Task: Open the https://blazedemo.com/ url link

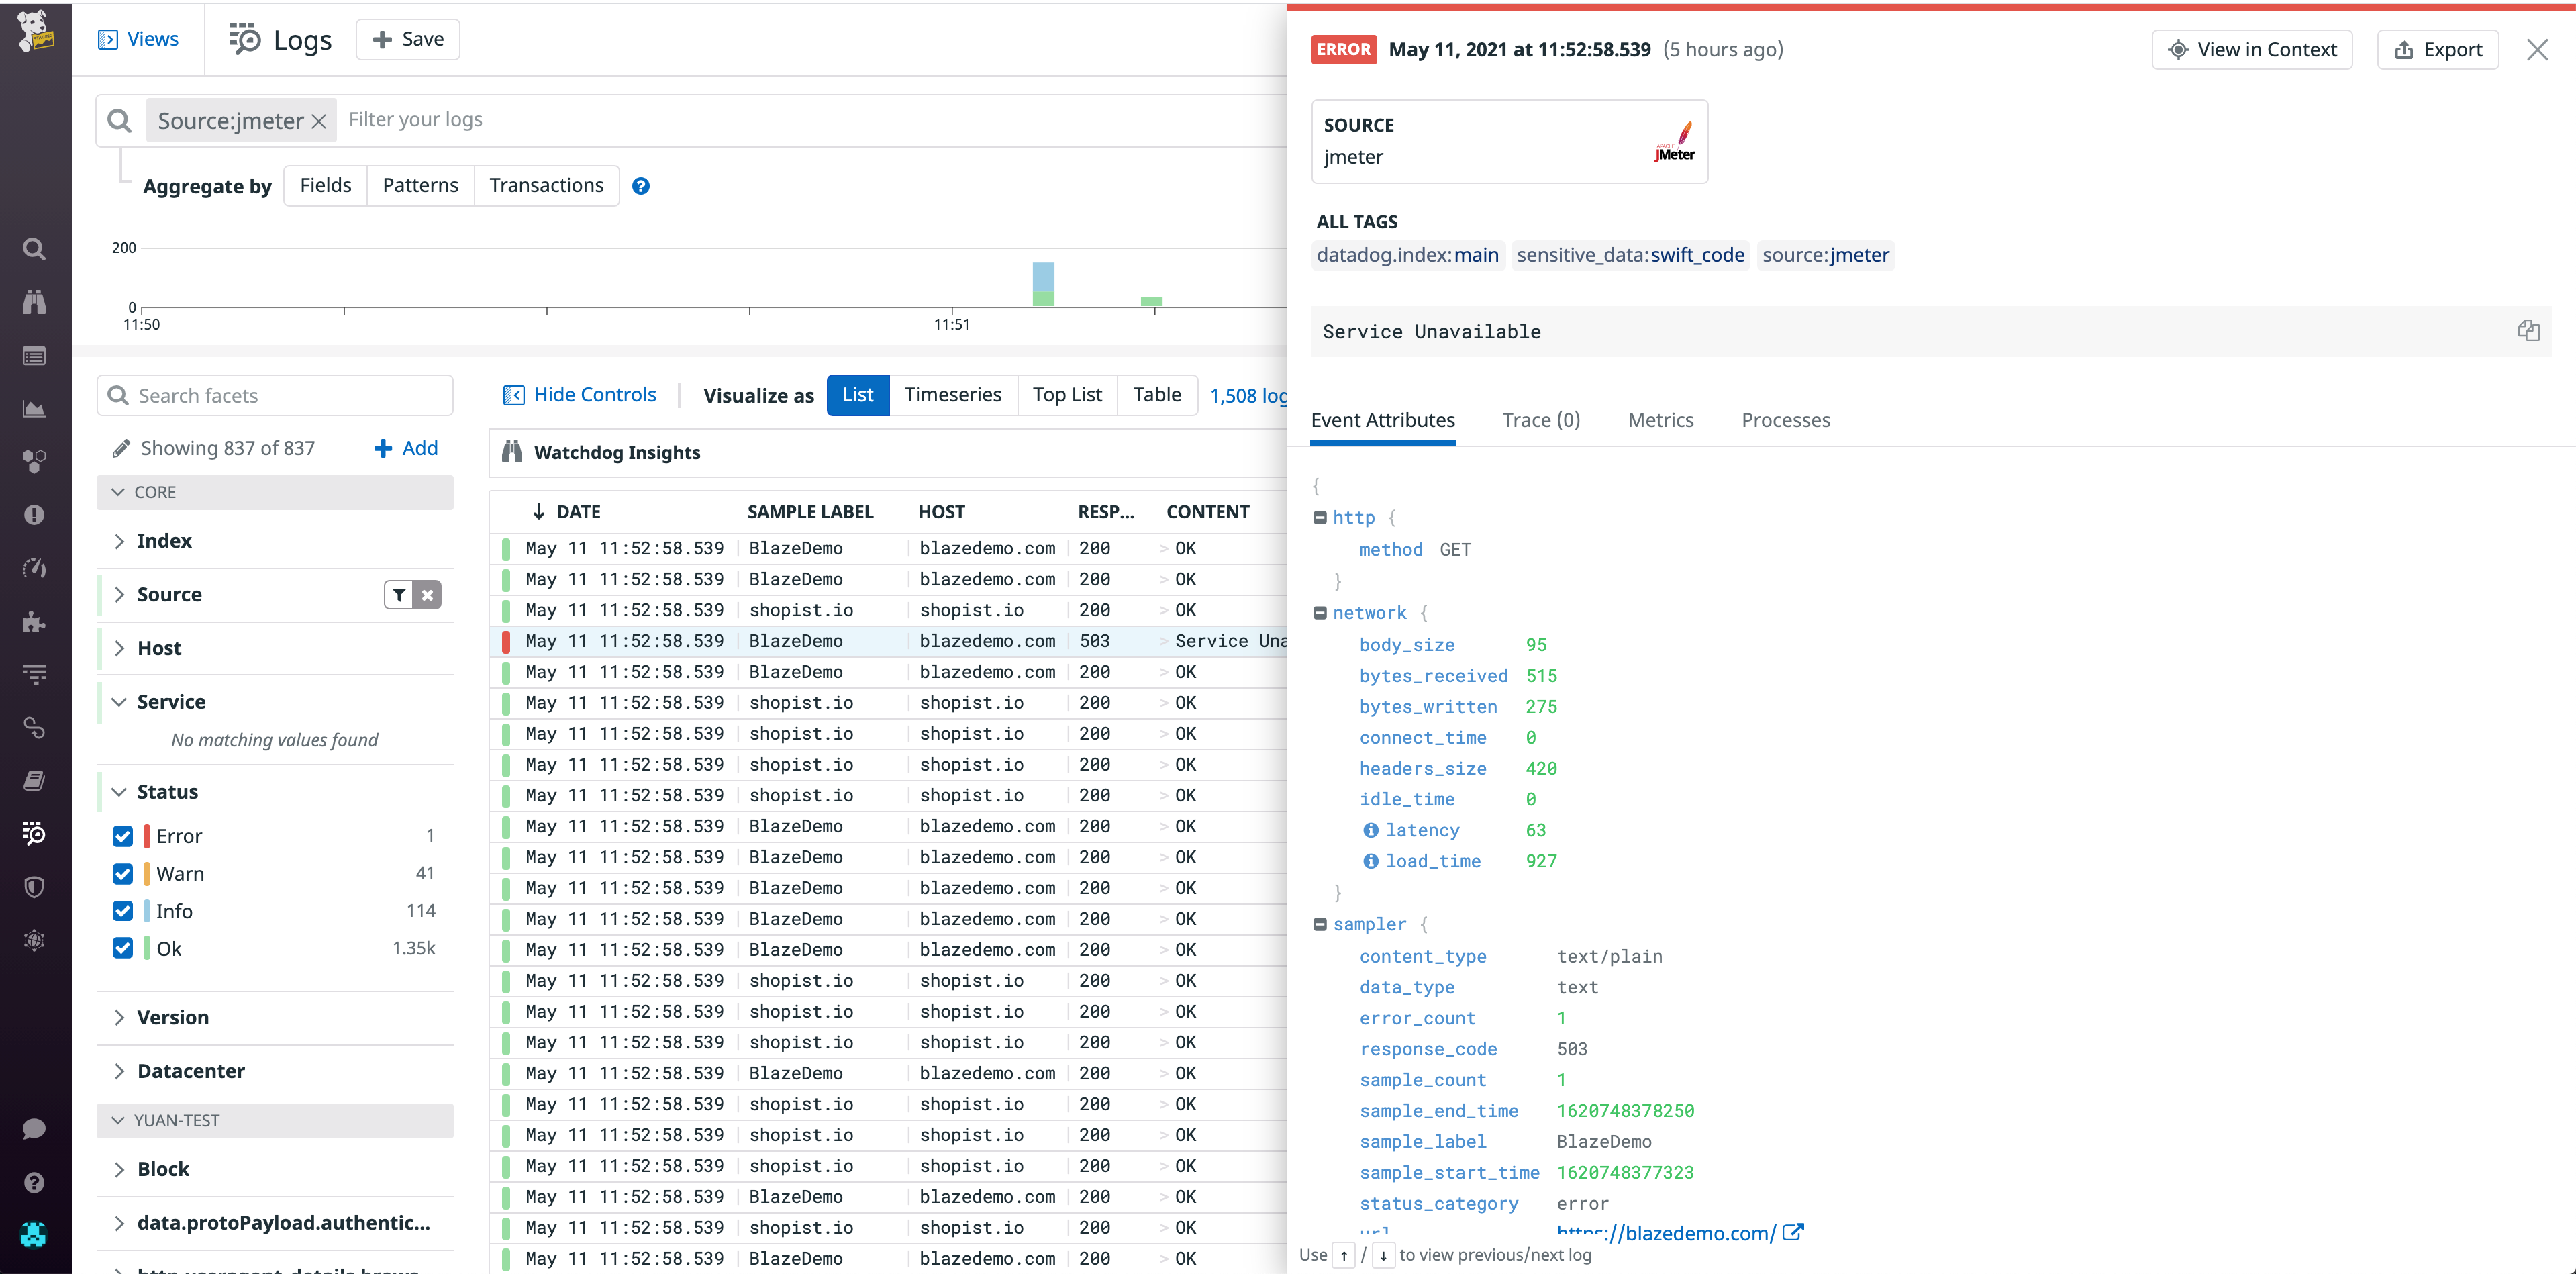Action: 1665,1233
